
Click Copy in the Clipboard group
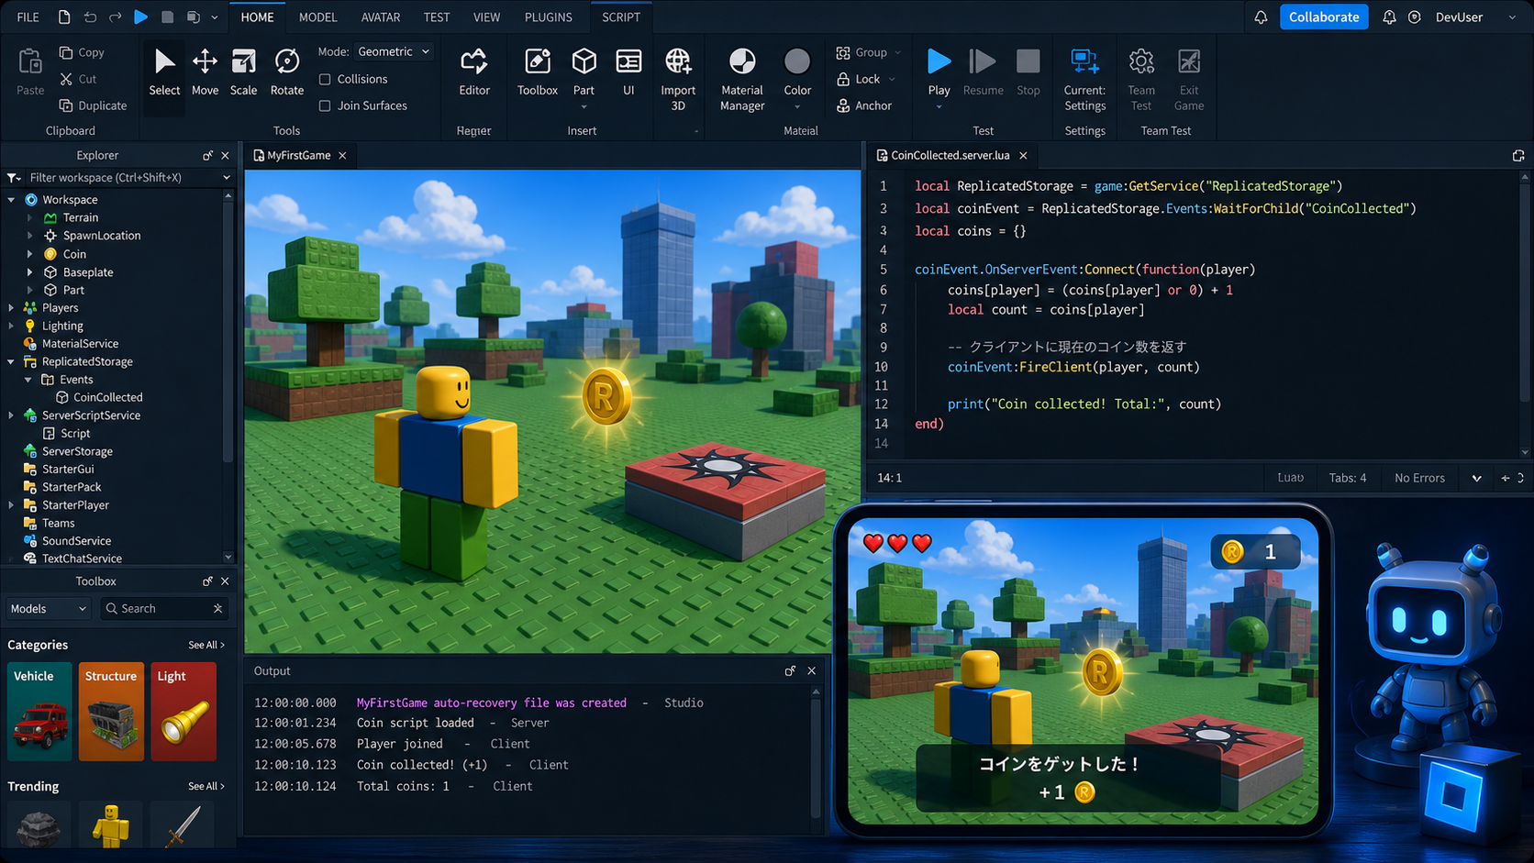coord(82,53)
